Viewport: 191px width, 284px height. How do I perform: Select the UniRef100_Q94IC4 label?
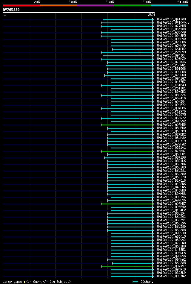coord(171,56)
